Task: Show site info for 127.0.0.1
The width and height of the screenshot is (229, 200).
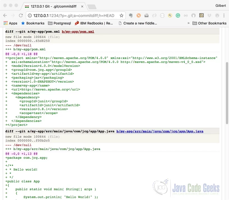Action: pos(30,15)
